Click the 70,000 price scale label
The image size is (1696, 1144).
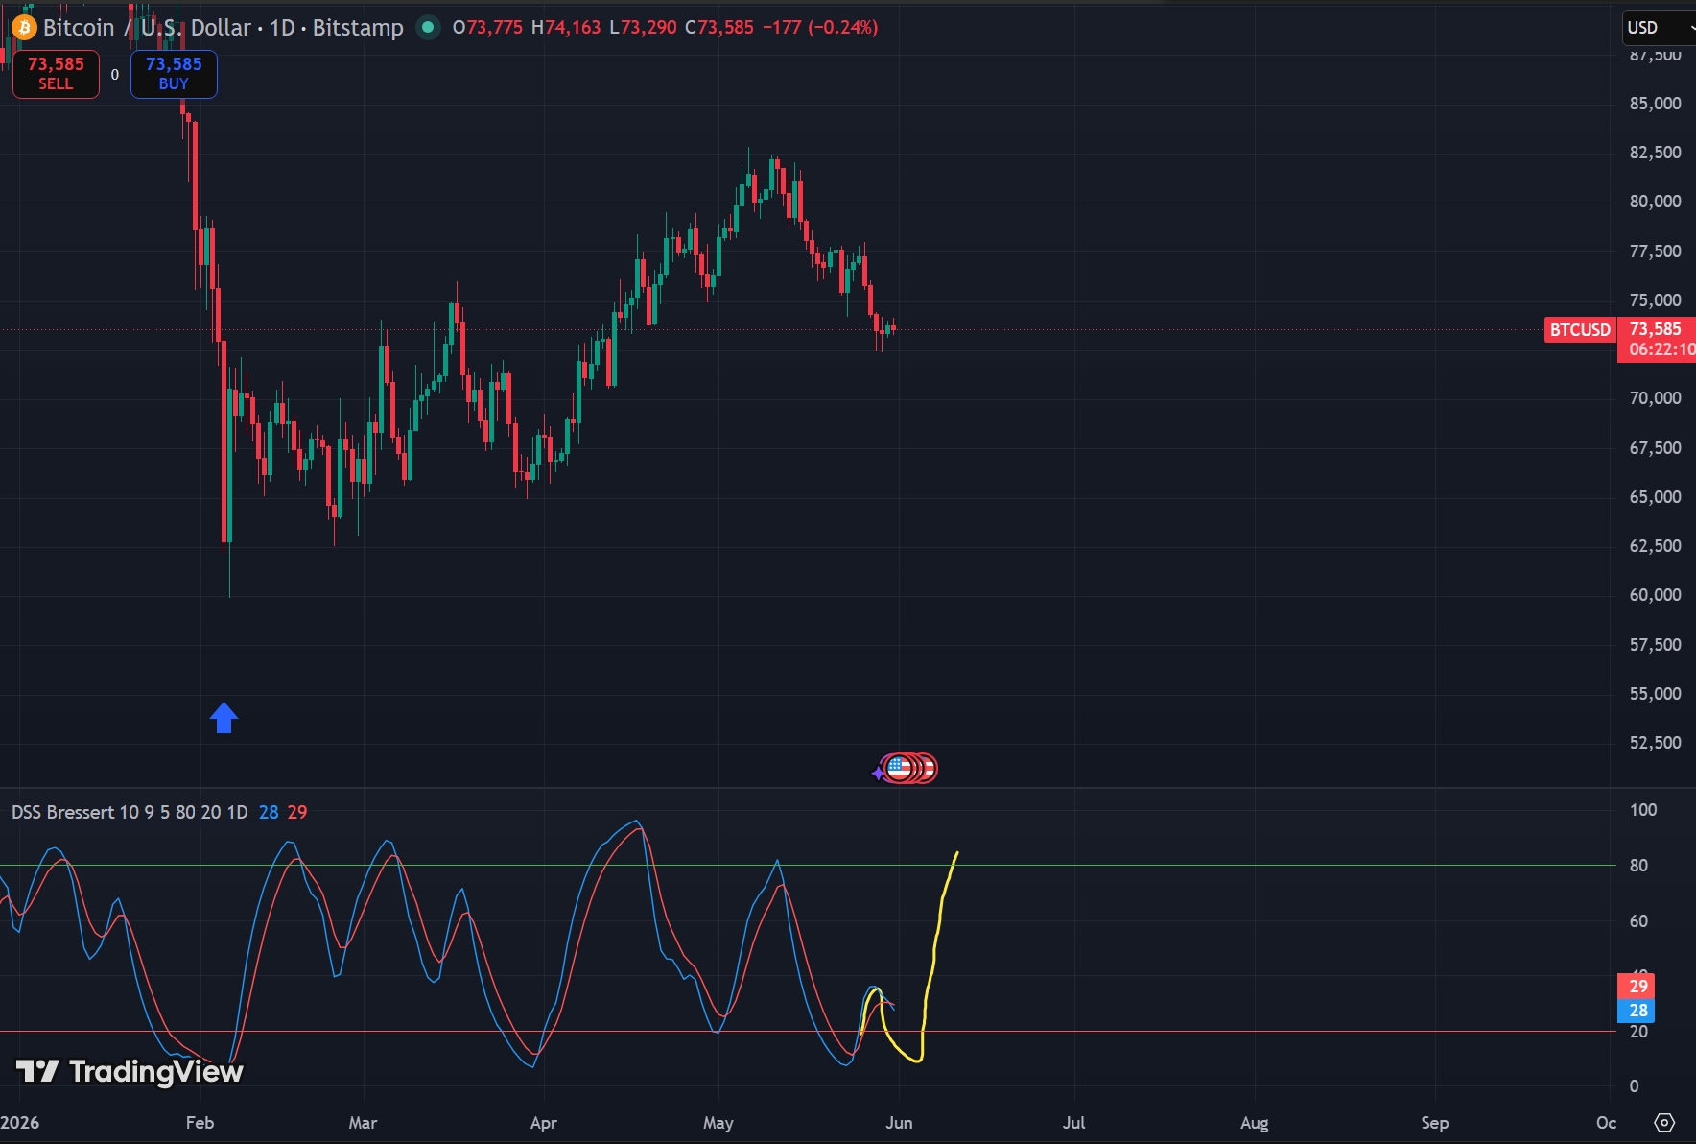(1656, 398)
